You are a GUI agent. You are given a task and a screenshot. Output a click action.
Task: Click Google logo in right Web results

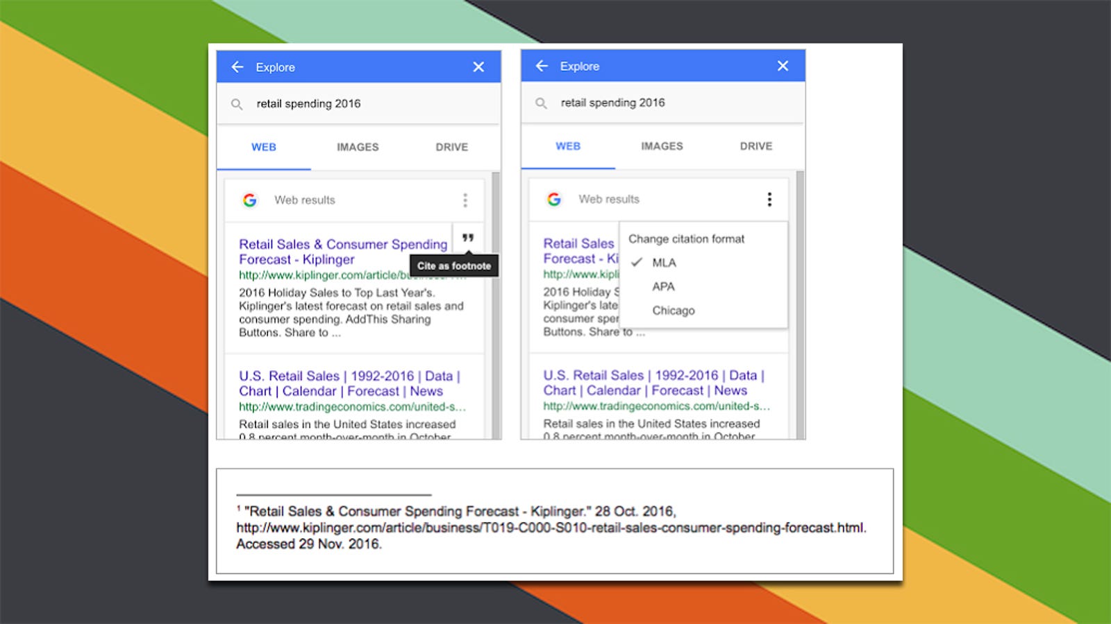click(554, 200)
